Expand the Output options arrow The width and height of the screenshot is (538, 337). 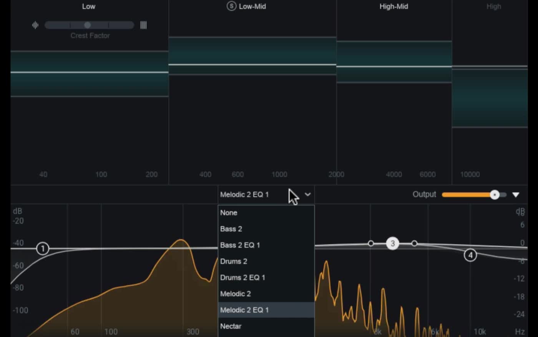[x=516, y=195]
